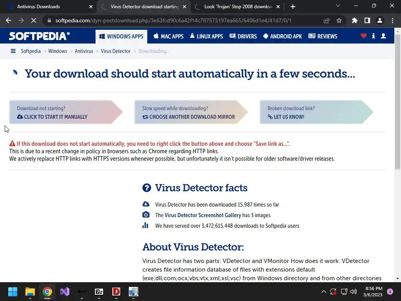Open Mac Apps section
The image size is (401, 301).
click(x=168, y=36)
